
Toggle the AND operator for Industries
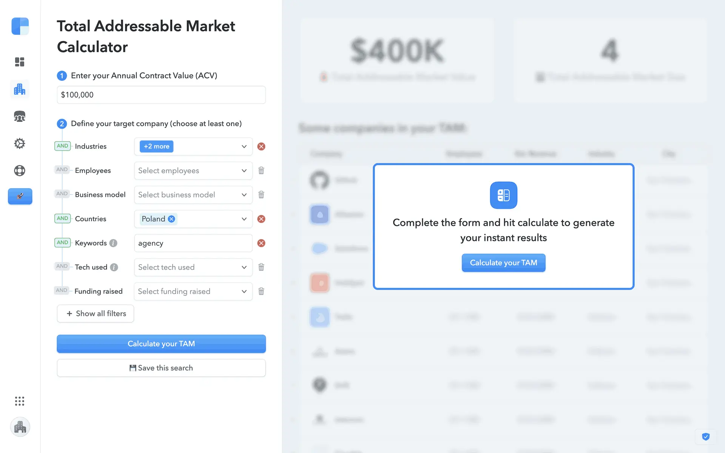62,146
